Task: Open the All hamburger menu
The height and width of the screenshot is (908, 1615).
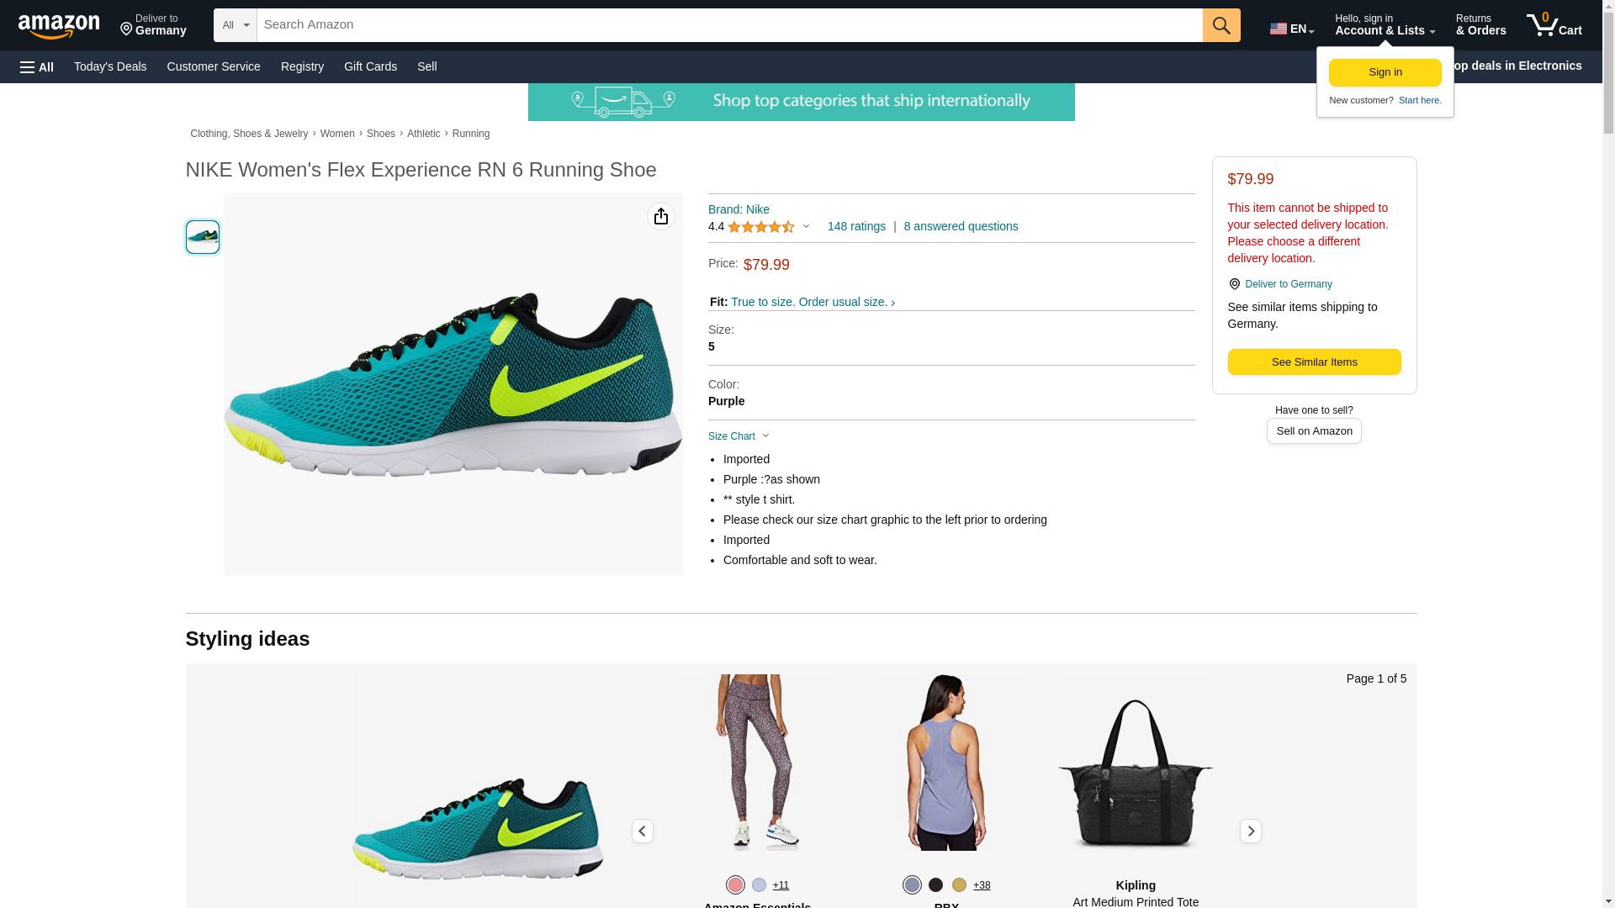Action: [x=37, y=67]
